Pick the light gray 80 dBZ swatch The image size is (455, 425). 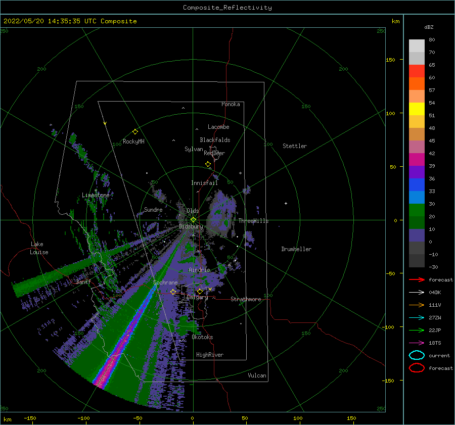[417, 46]
